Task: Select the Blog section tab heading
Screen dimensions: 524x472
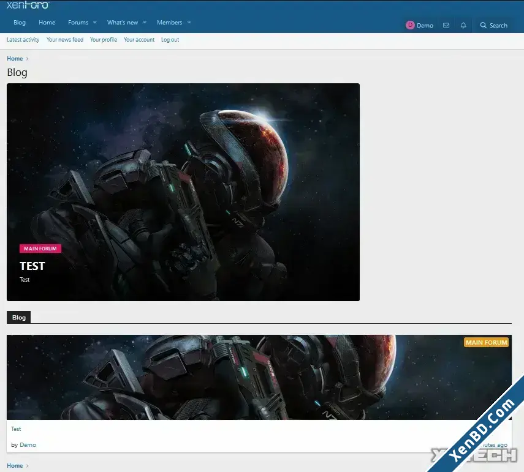Action: coord(19,318)
